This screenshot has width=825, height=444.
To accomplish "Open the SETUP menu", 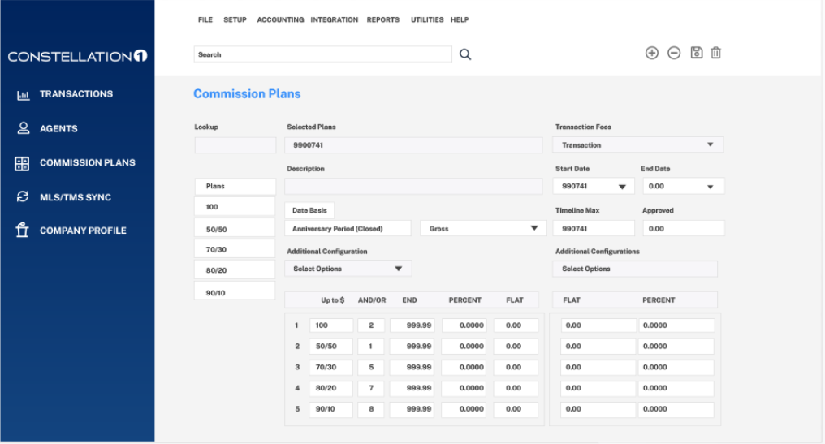I will [x=235, y=19].
